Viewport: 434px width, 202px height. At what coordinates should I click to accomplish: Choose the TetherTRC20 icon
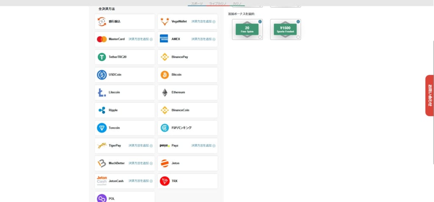coord(102,57)
